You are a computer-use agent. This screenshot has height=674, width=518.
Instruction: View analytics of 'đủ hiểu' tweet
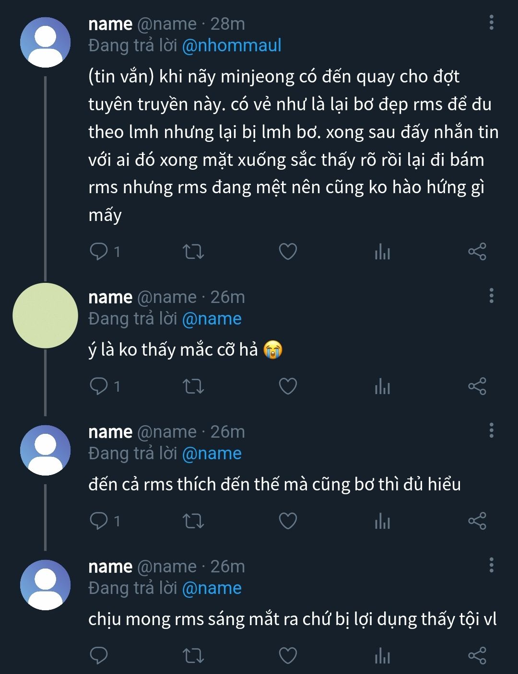382,521
